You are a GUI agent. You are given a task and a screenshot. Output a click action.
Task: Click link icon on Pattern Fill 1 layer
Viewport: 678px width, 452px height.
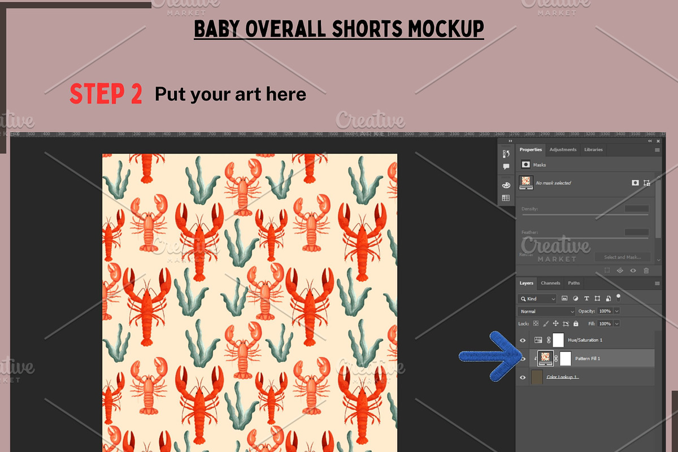(556, 358)
